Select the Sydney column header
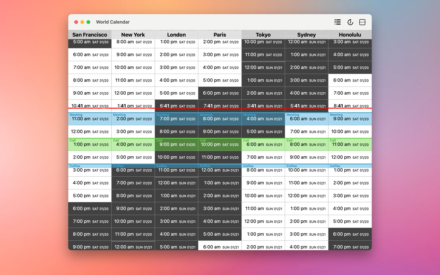 click(307, 35)
